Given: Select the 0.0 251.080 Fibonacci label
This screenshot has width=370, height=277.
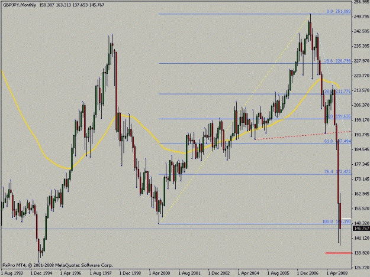Looking at the screenshot, I should tap(339, 11).
